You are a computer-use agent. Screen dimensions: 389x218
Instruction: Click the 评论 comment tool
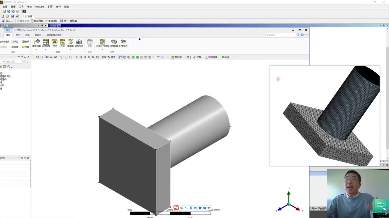click(x=15, y=41)
